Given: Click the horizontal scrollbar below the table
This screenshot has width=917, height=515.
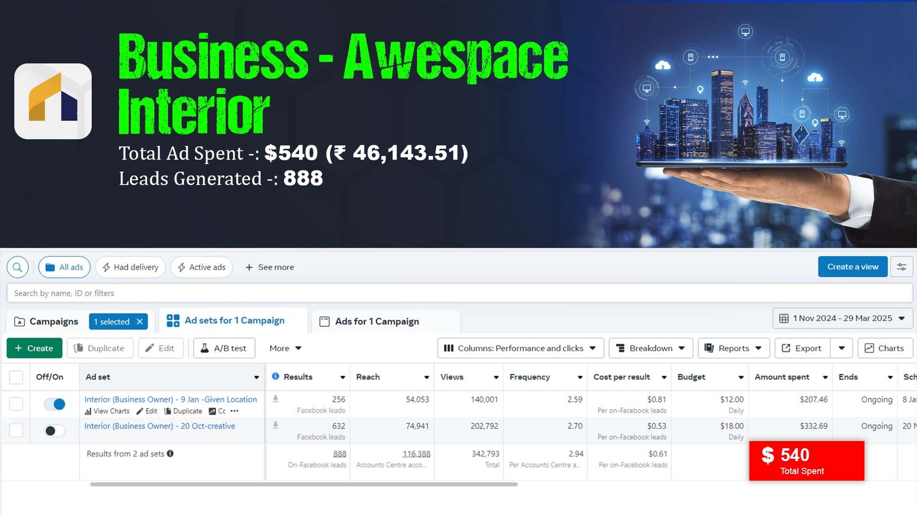Looking at the screenshot, I should point(304,485).
